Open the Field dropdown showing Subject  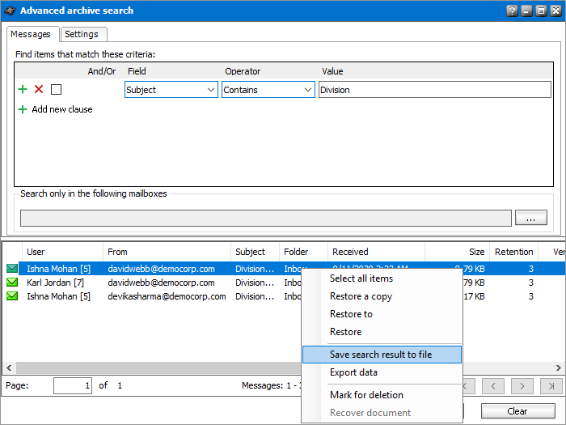(171, 90)
